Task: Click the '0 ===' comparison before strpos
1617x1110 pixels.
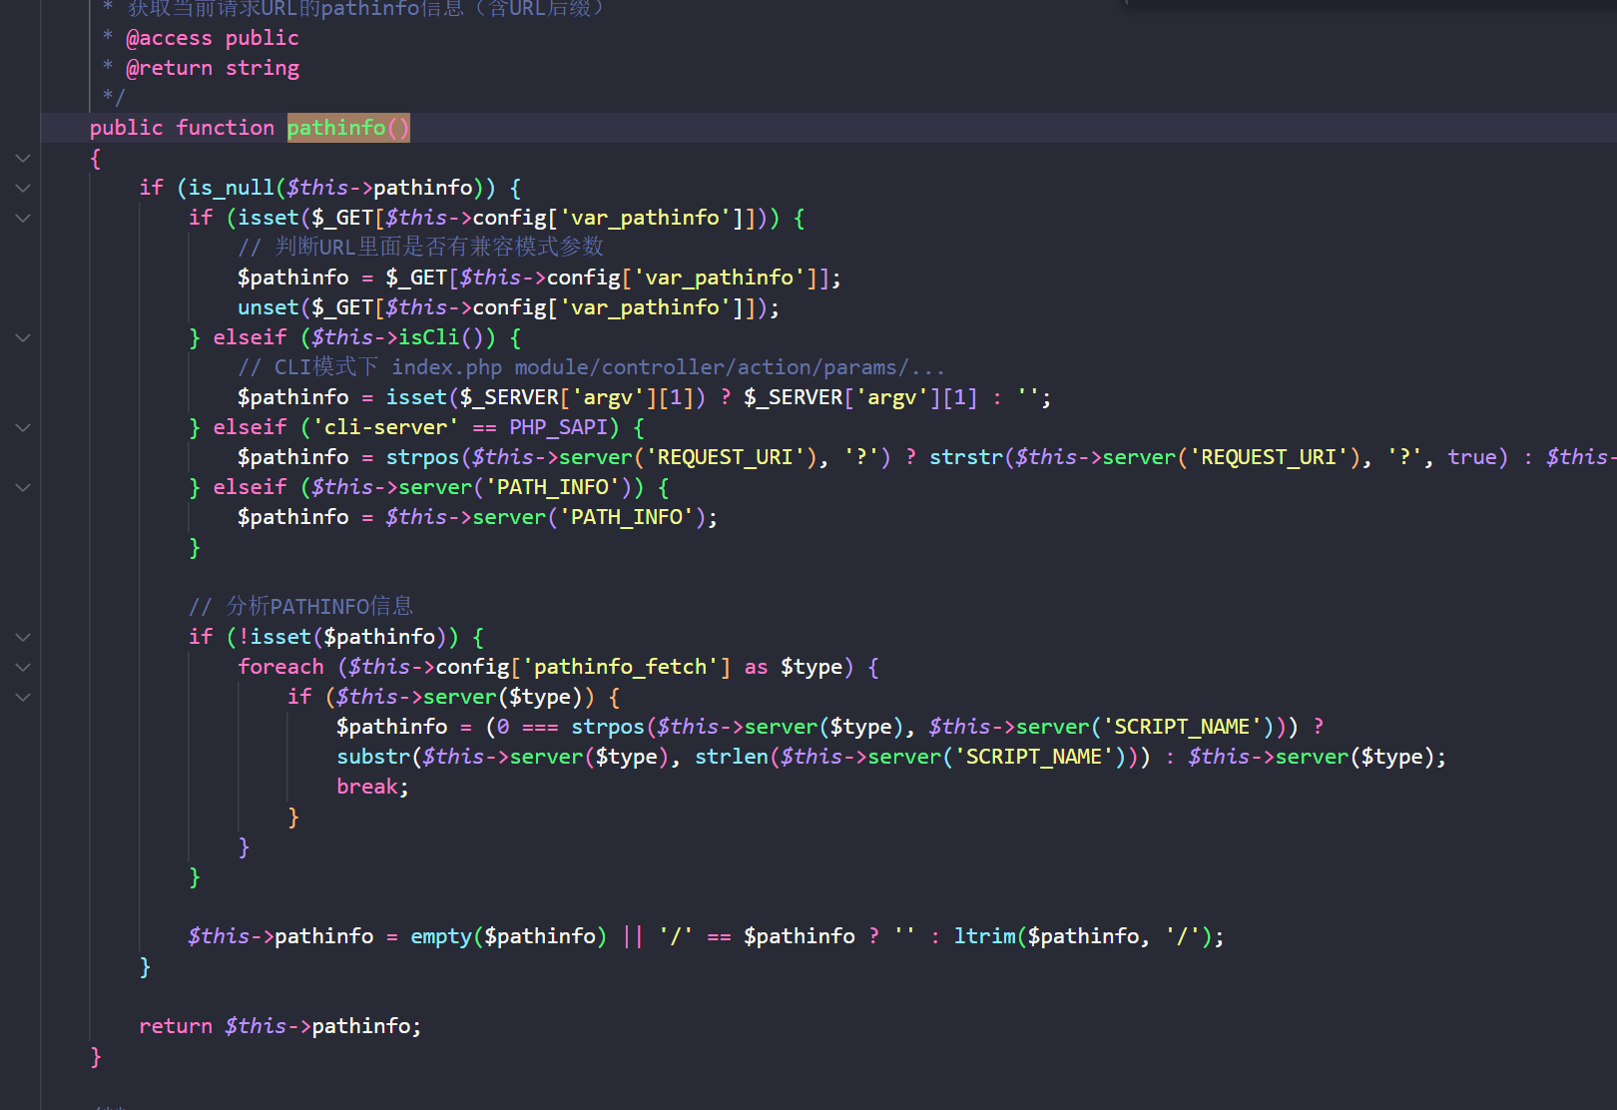Action: tap(527, 727)
